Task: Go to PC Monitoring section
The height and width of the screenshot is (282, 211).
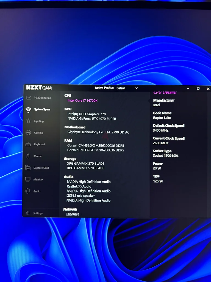Action: 43,98
